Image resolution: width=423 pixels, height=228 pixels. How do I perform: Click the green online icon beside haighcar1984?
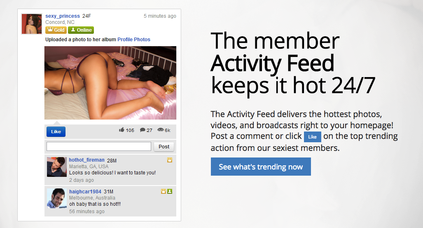click(x=170, y=191)
